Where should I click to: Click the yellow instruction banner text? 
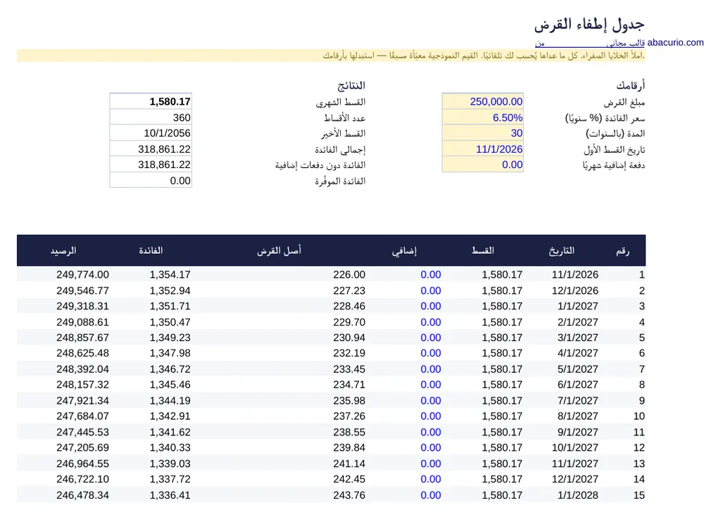coord(483,56)
